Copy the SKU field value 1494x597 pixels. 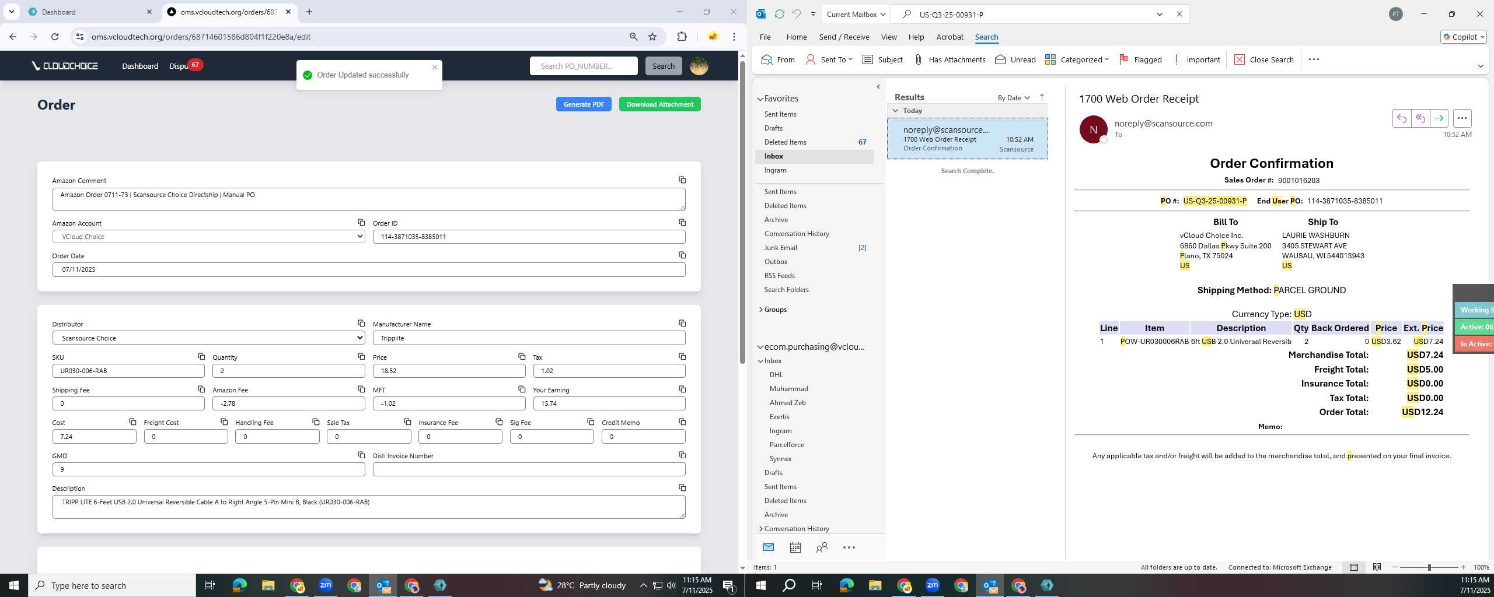[x=201, y=356]
